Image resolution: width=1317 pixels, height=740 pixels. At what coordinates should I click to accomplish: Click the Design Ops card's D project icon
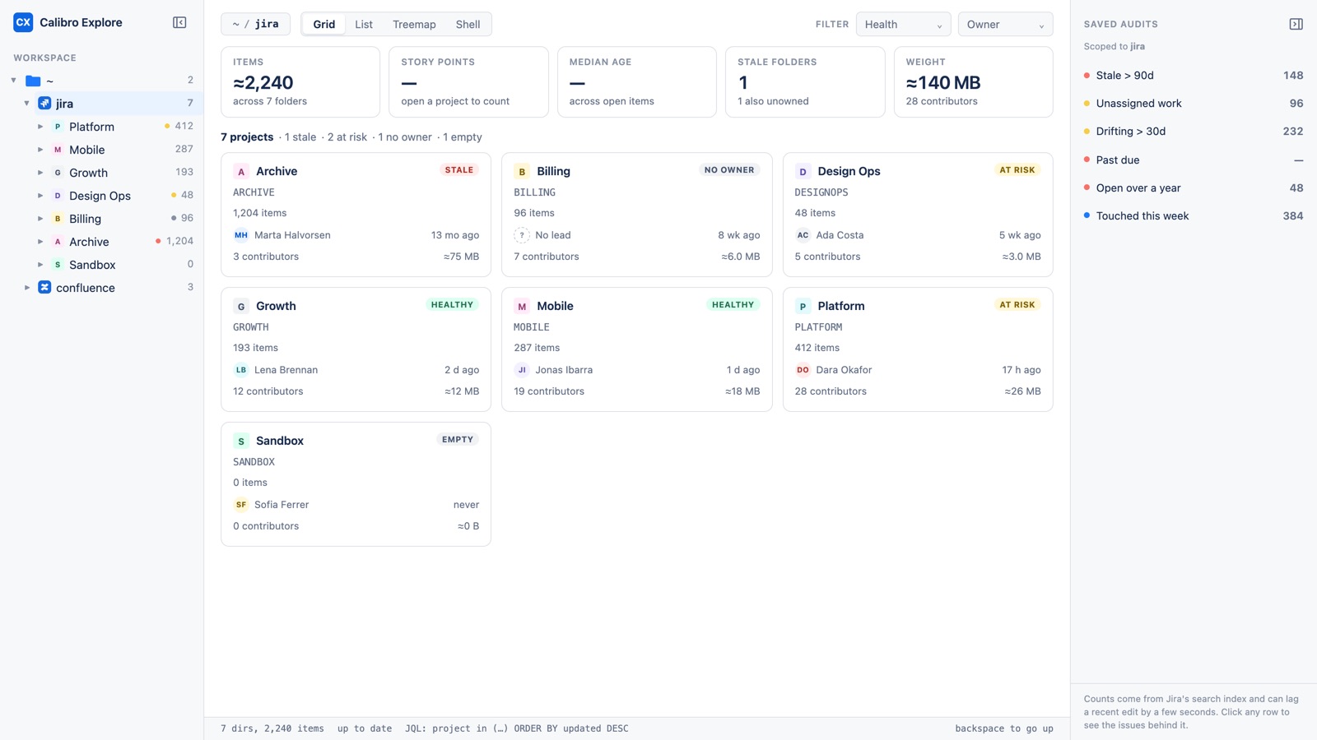point(803,172)
